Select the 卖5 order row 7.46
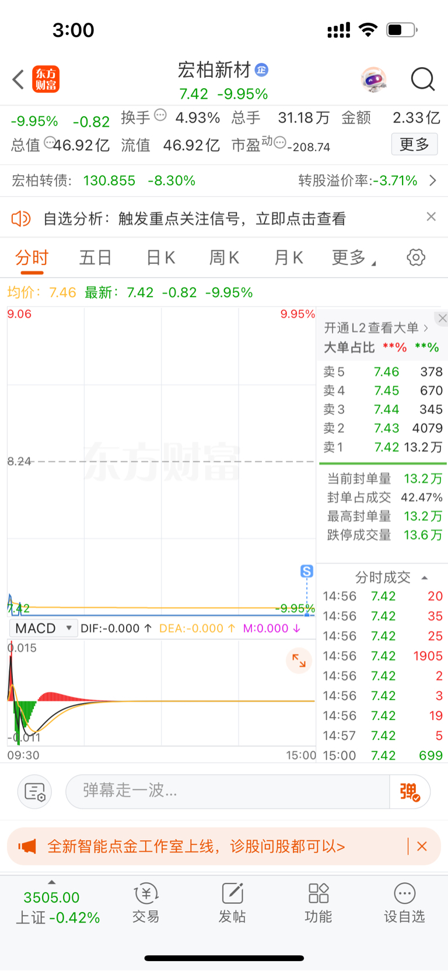 coord(383,372)
